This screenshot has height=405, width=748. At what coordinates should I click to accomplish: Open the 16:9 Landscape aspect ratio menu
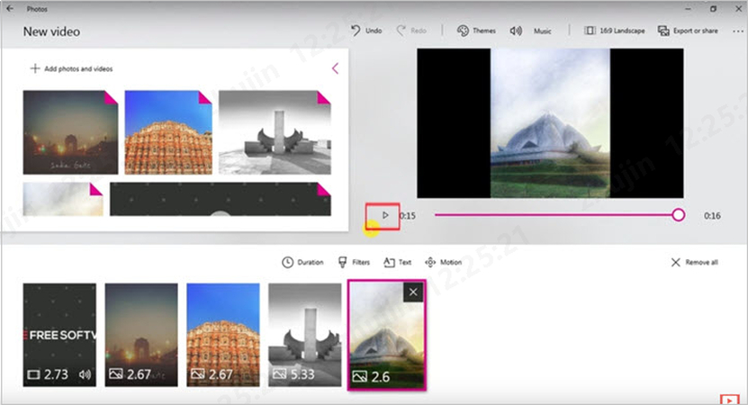point(615,31)
